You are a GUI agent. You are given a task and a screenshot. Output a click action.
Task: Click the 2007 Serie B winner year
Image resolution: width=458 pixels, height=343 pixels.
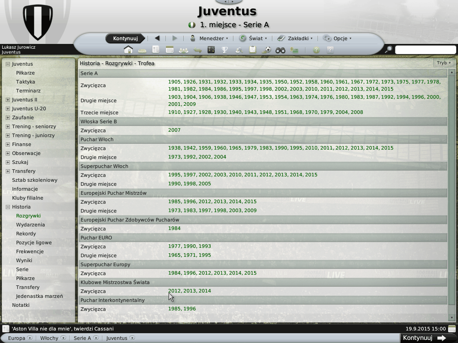[174, 130]
